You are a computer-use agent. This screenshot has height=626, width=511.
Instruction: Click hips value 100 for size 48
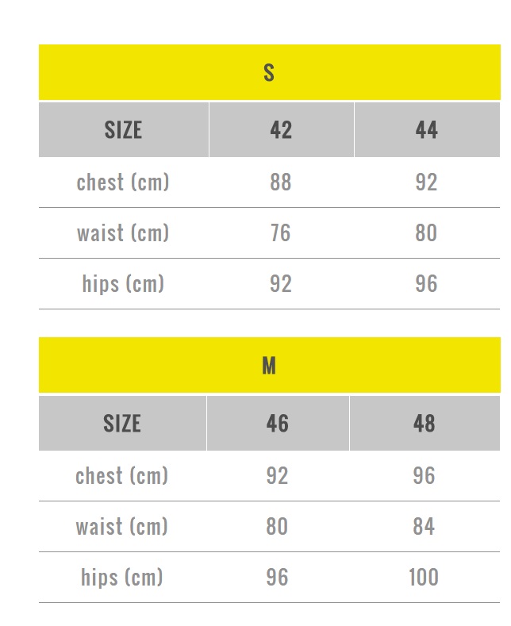pos(424,578)
